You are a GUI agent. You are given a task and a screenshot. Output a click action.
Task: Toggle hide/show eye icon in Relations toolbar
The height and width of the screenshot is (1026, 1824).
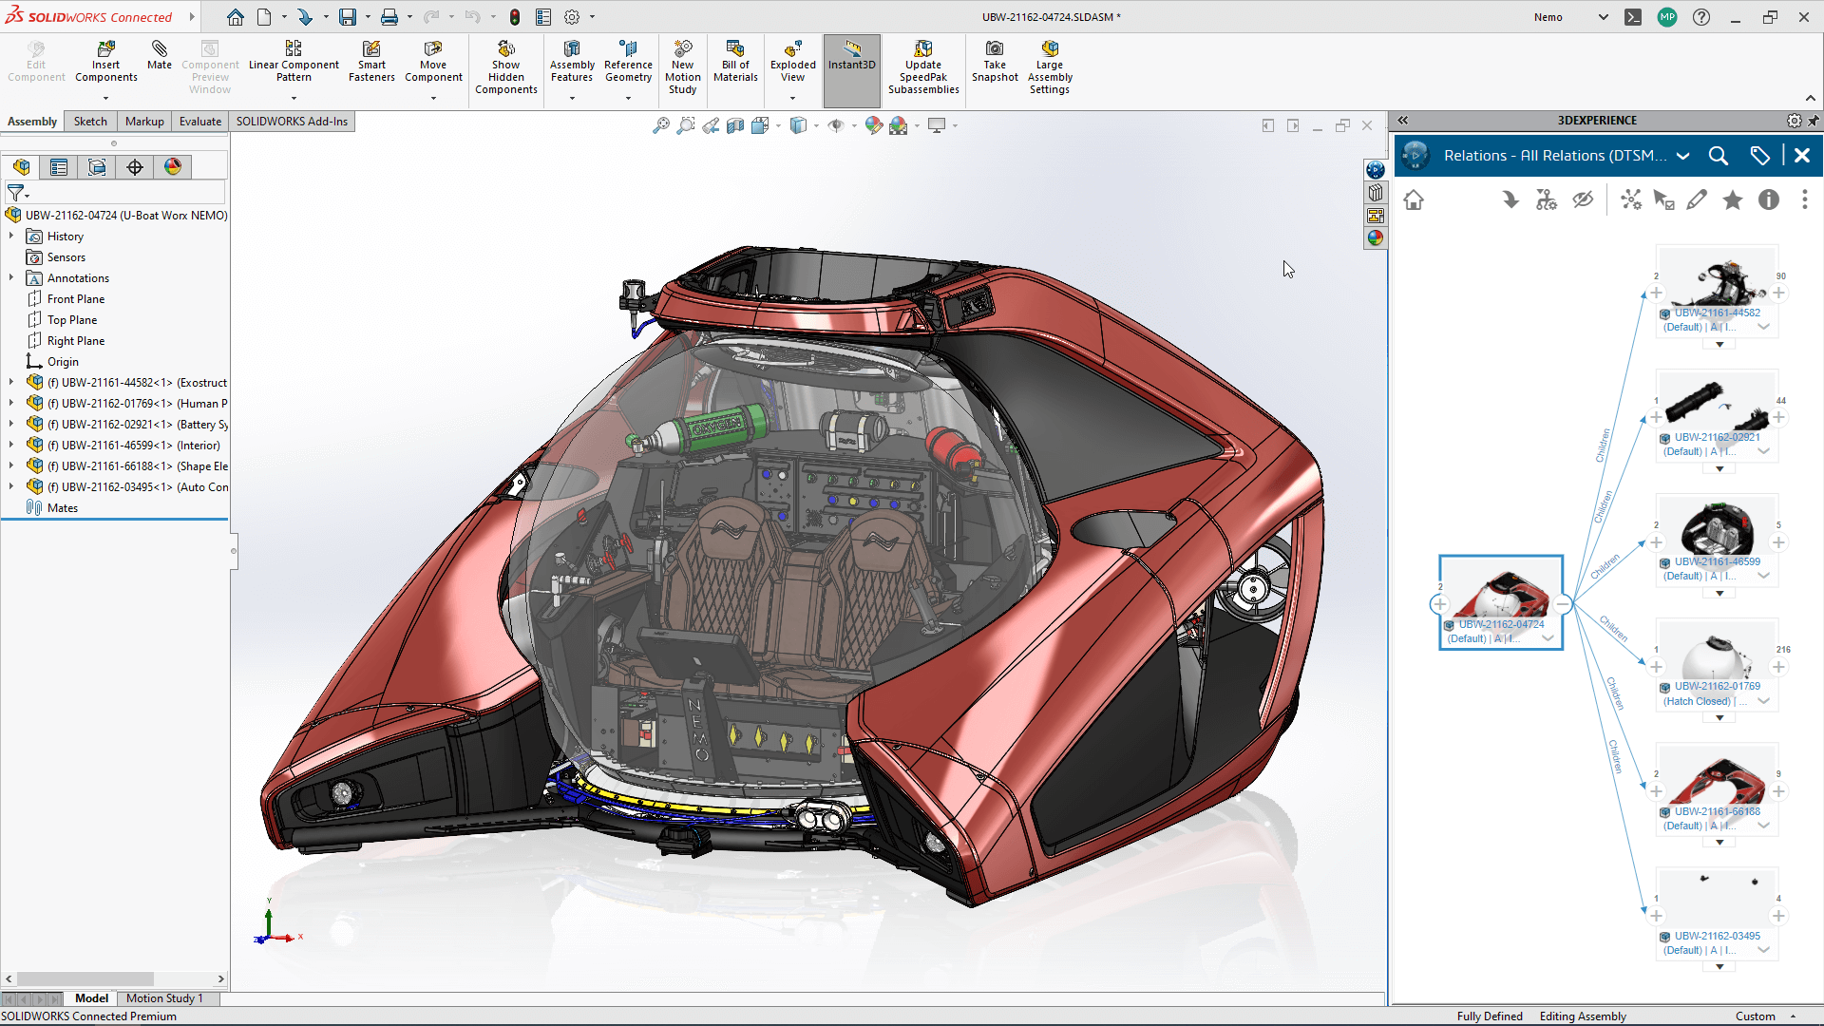[x=1583, y=200]
